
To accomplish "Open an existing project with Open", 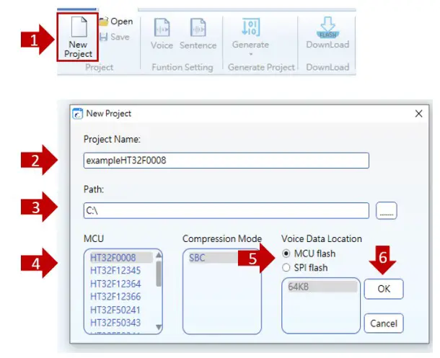I will click(116, 22).
